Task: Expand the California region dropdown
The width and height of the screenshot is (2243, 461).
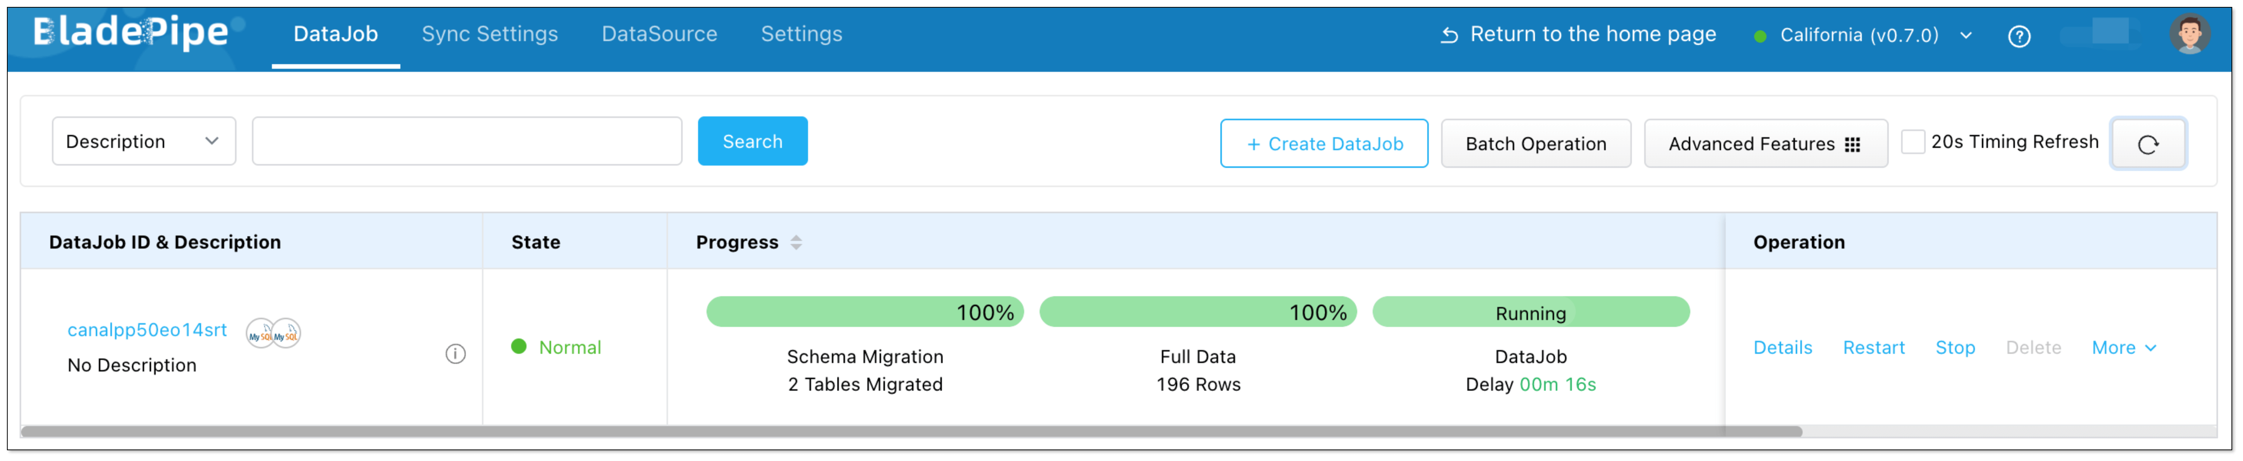Action: point(1965,36)
